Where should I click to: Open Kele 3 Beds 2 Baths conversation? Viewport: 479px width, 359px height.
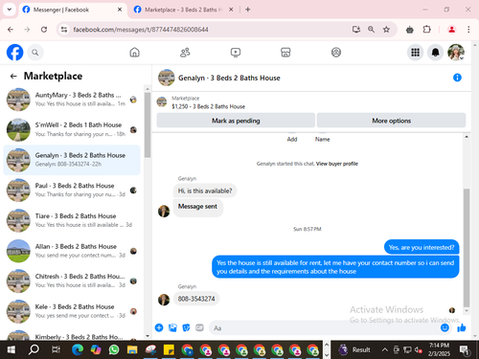click(72, 311)
